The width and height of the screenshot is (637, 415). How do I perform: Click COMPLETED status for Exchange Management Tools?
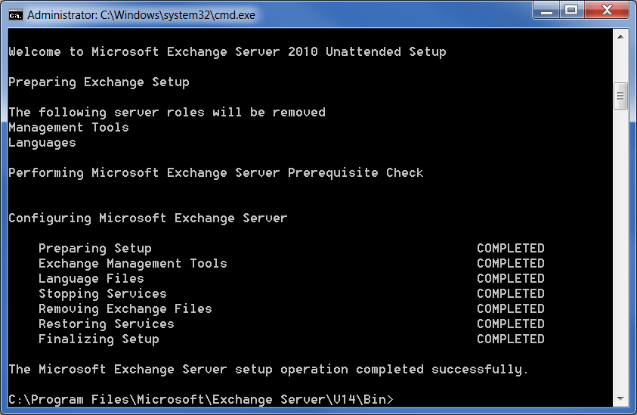pos(511,263)
